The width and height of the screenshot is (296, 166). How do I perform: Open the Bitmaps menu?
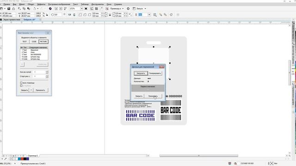point(59,4)
